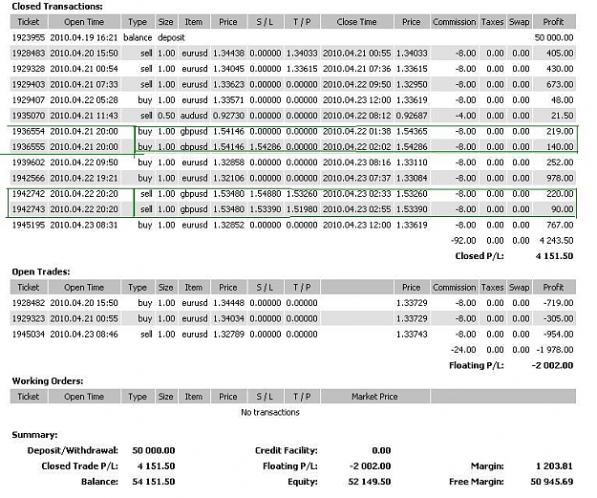
Task: Click the Close Time column header
Action: (356, 22)
